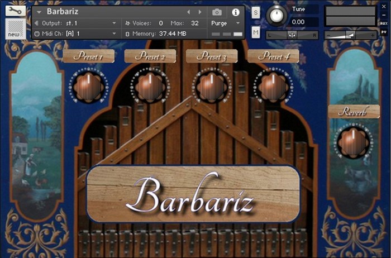Minimize instrument view with the minus button
Viewport: 391px width, 258px height.
pyautogui.click(x=384, y=15)
